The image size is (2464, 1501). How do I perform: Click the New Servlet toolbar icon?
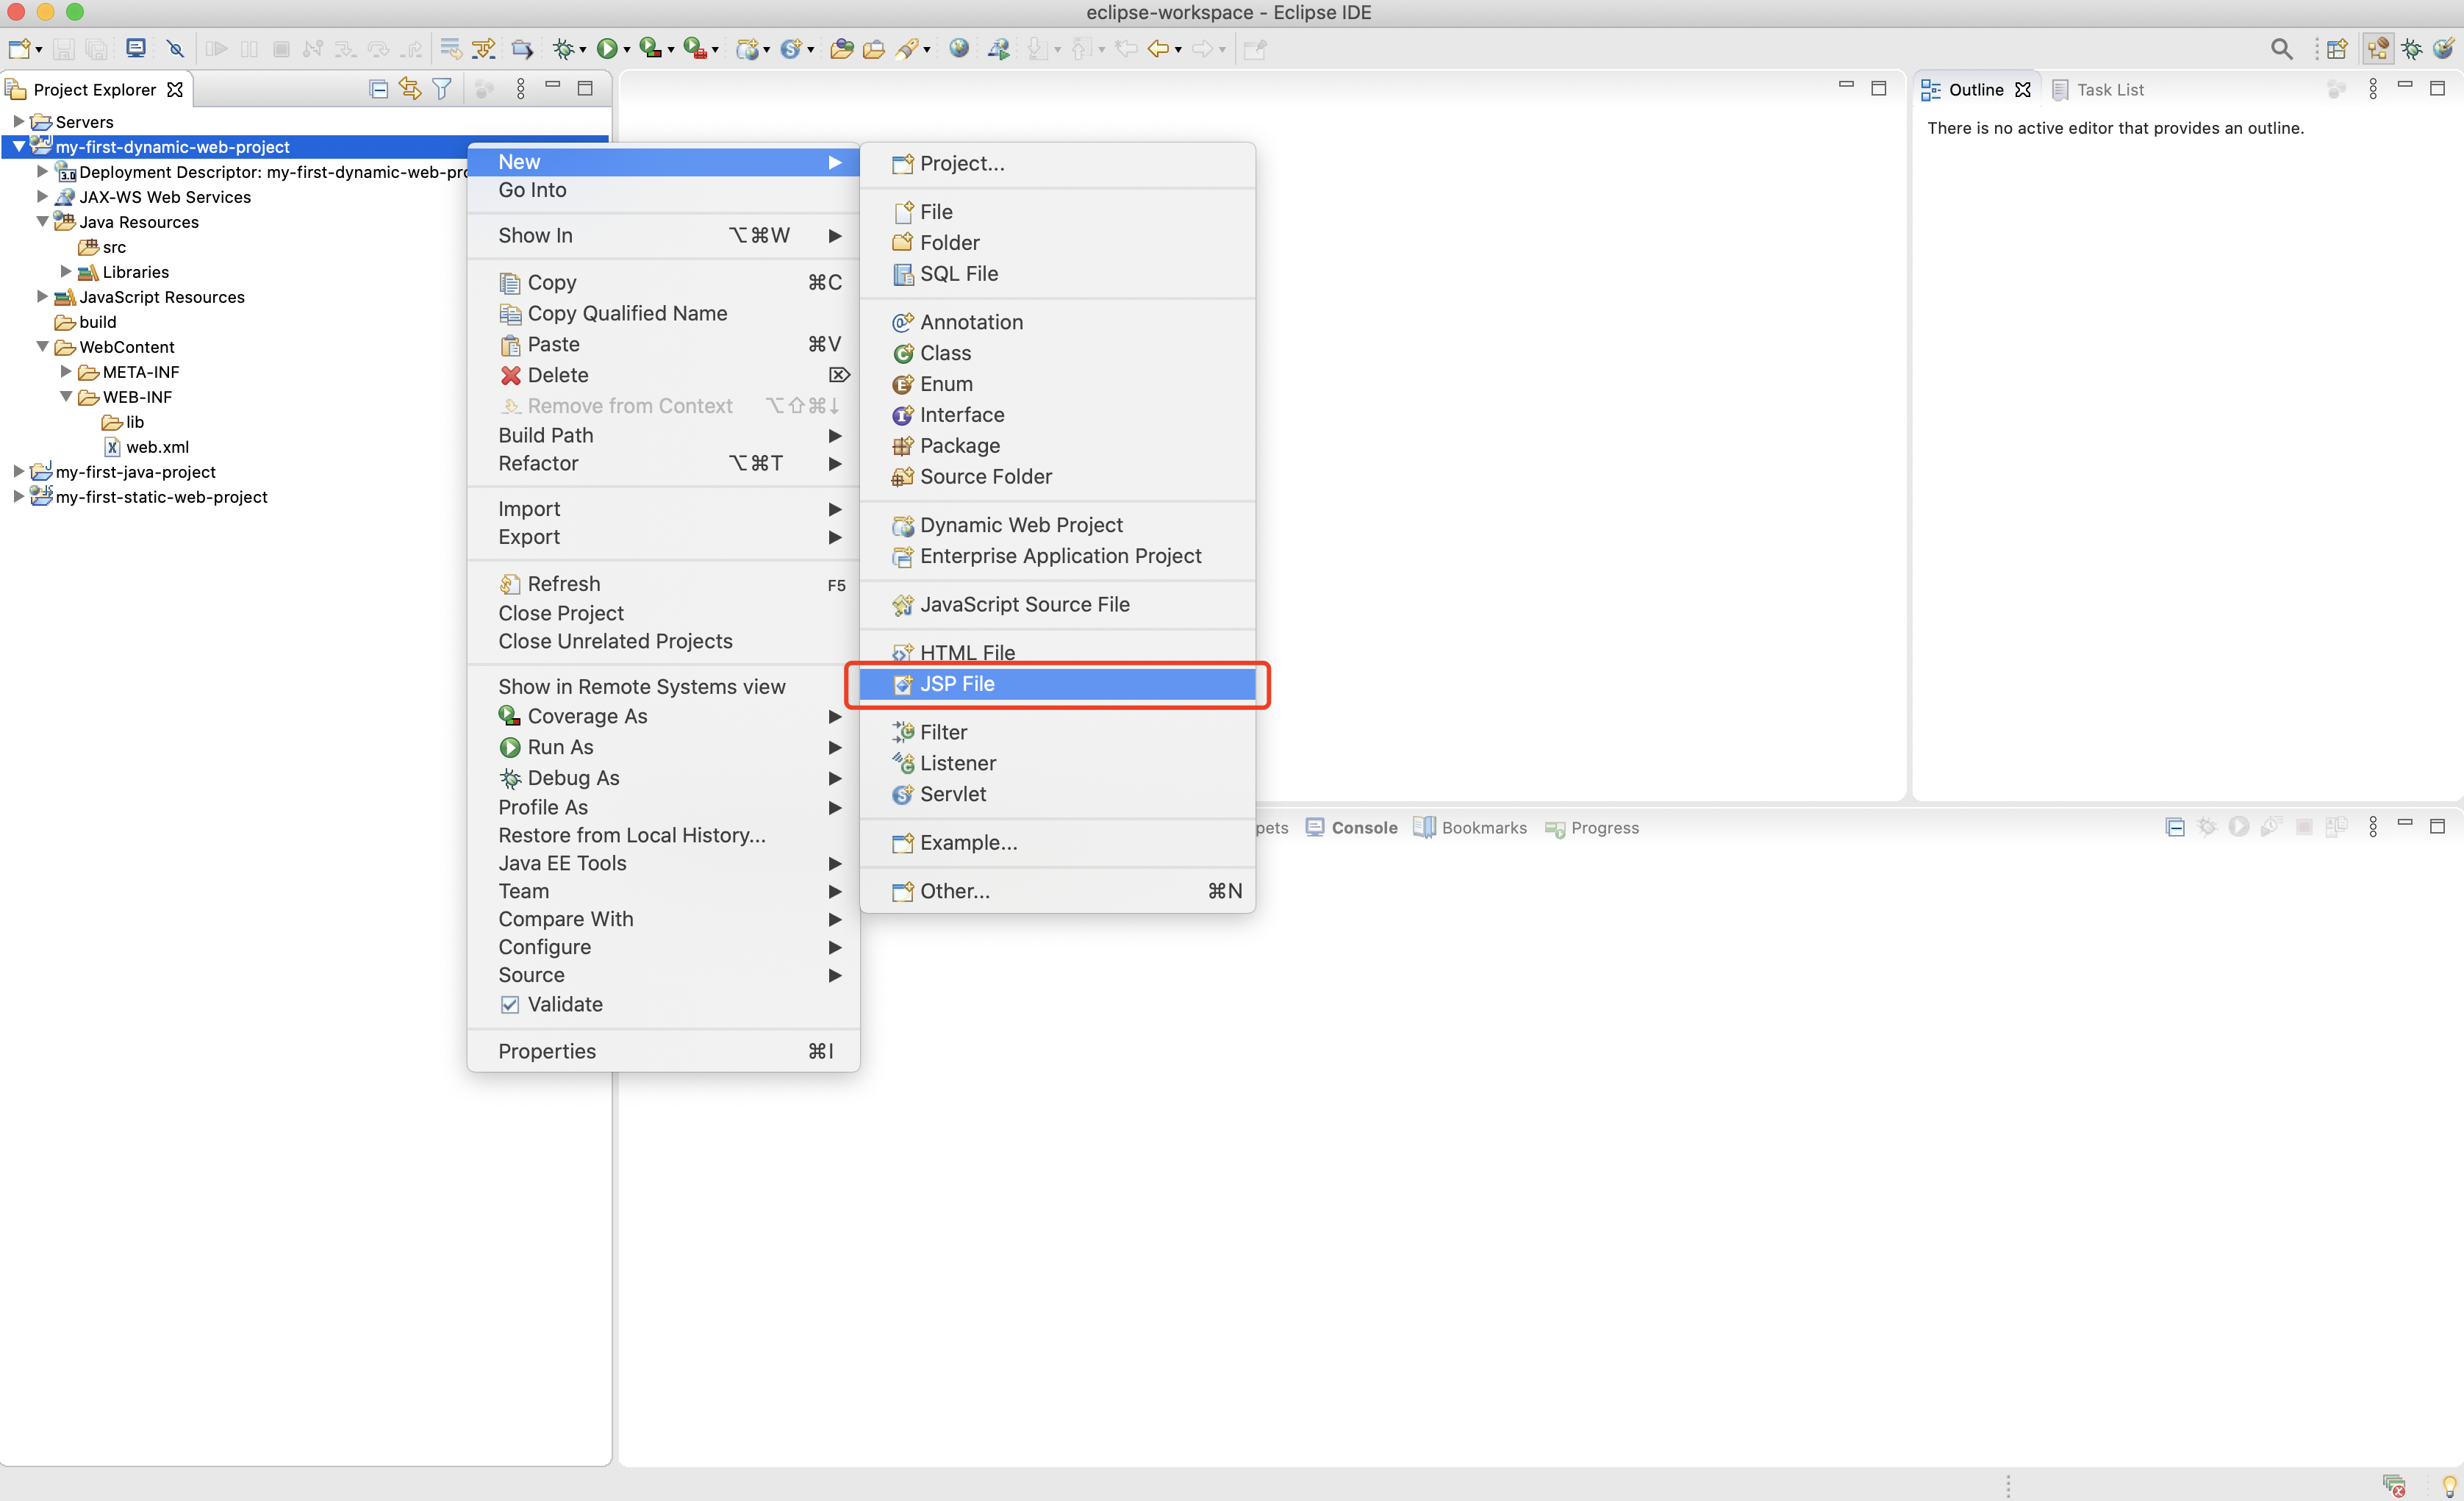point(791,48)
